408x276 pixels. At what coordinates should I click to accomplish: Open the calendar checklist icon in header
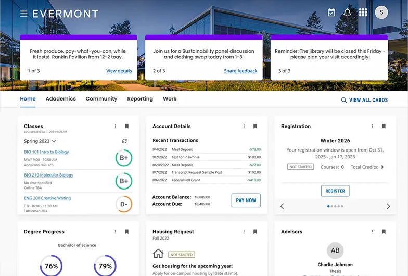point(331,12)
